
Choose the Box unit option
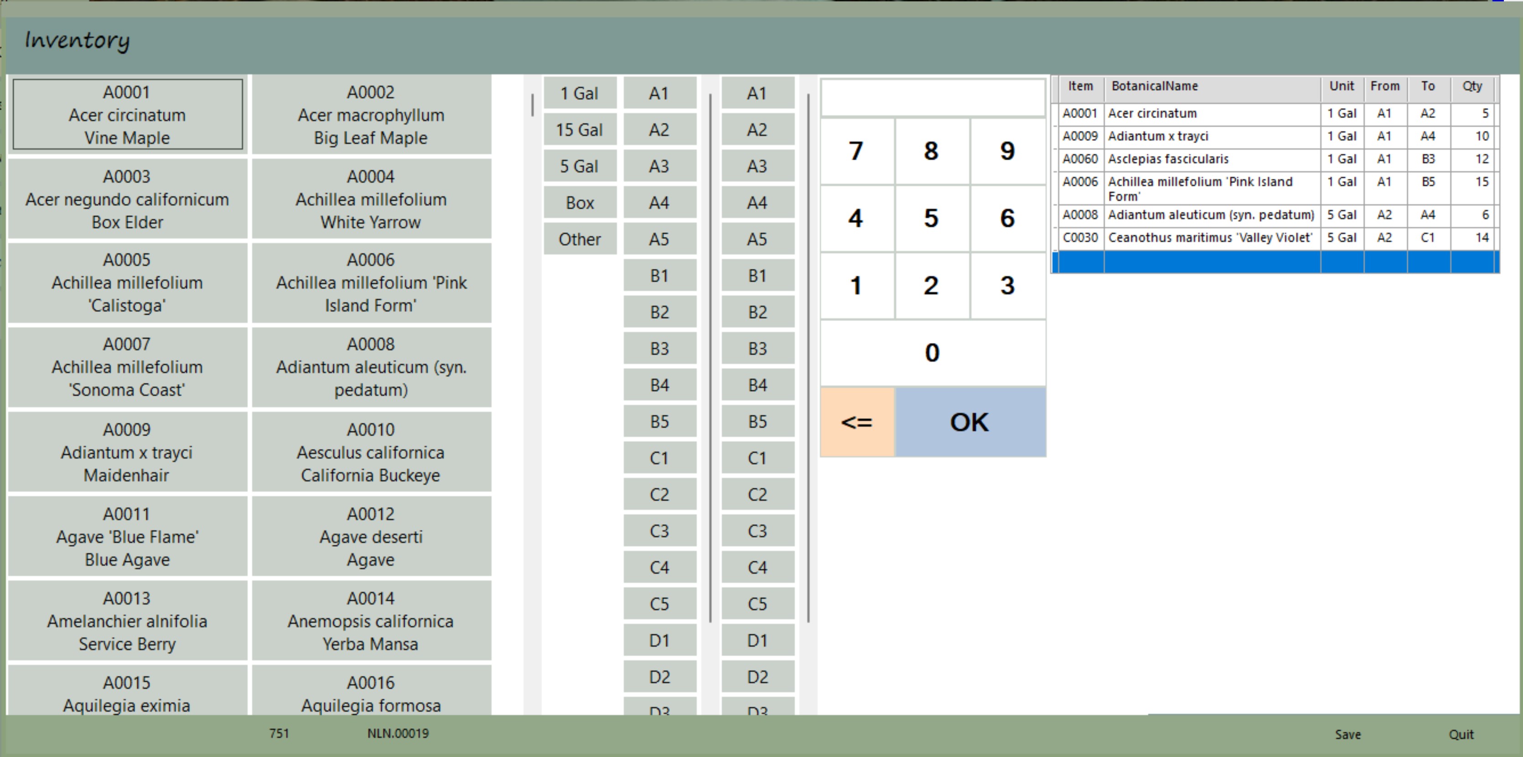pyautogui.click(x=580, y=203)
